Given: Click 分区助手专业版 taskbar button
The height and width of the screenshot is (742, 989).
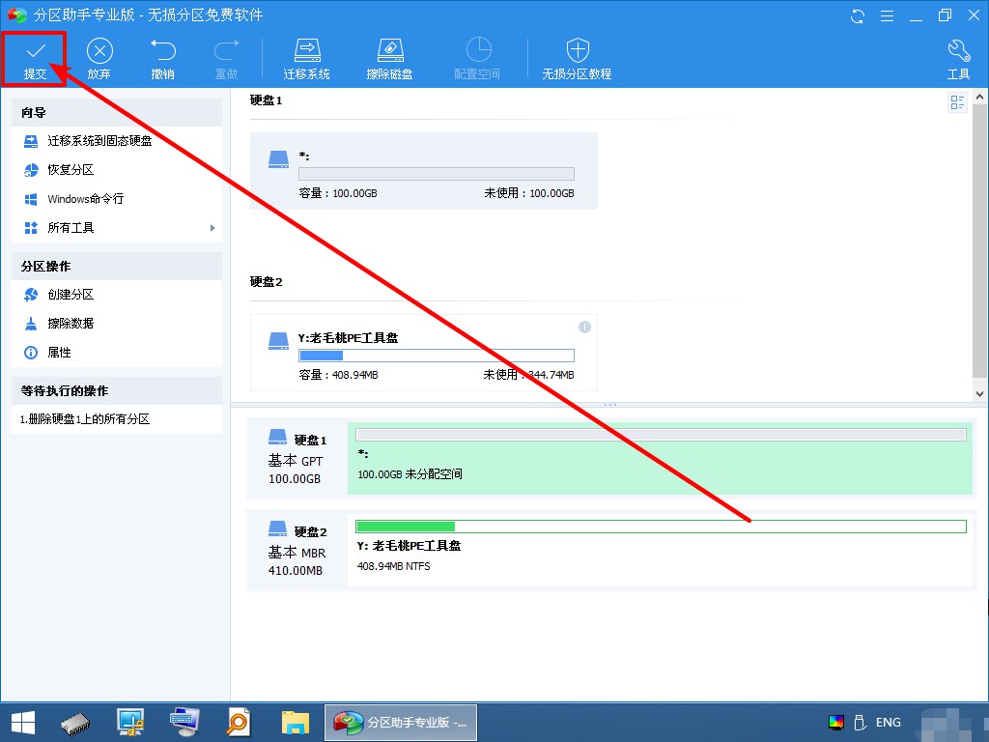Looking at the screenshot, I should pyautogui.click(x=401, y=723).
